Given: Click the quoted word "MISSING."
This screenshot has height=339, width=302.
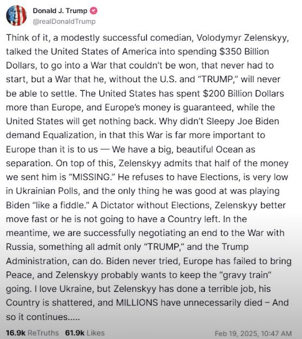Looking at the screenshot, I should point(92,177).
